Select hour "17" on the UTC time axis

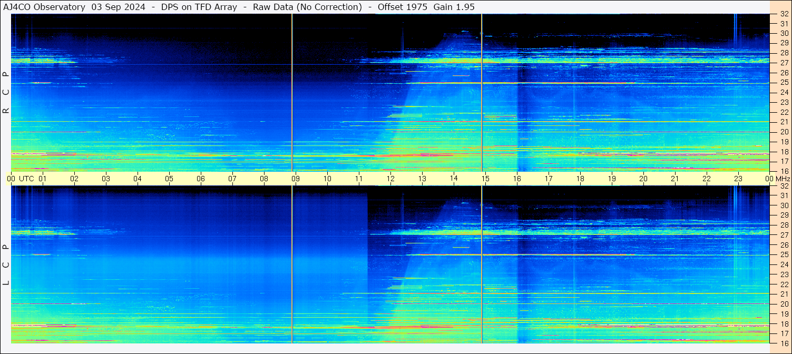(549, 179)
